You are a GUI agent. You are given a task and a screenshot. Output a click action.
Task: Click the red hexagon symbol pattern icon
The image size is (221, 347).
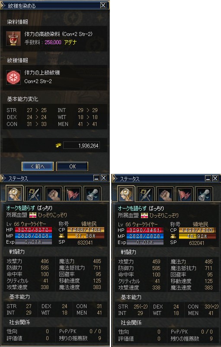(13, 77)
